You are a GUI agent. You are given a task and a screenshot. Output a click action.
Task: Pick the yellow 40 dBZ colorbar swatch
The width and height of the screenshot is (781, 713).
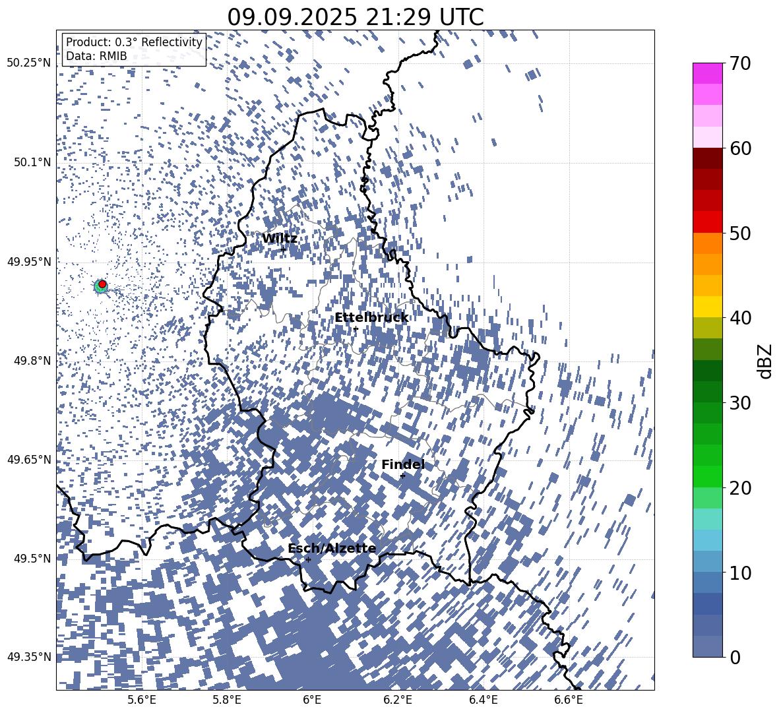click(707, 307)
